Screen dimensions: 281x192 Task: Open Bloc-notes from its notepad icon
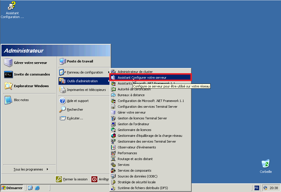8,100
